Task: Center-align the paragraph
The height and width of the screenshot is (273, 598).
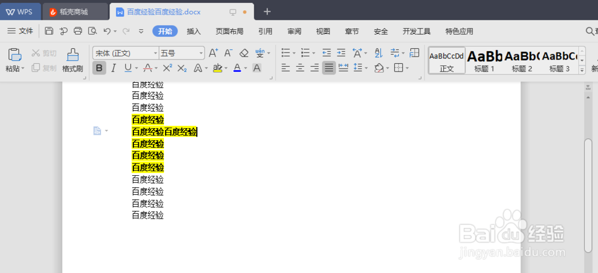Action: (300, 68)
